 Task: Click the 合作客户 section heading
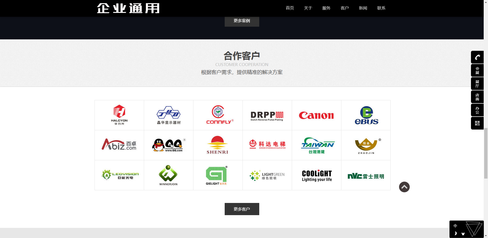pos(242,56)
